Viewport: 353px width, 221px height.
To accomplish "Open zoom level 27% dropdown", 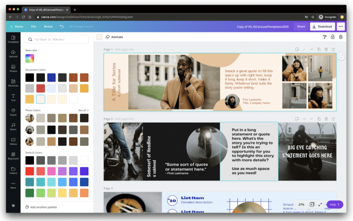I will [x=301, y=205].
